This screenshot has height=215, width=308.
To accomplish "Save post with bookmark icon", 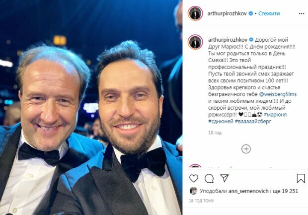I will tap(301, 178).
